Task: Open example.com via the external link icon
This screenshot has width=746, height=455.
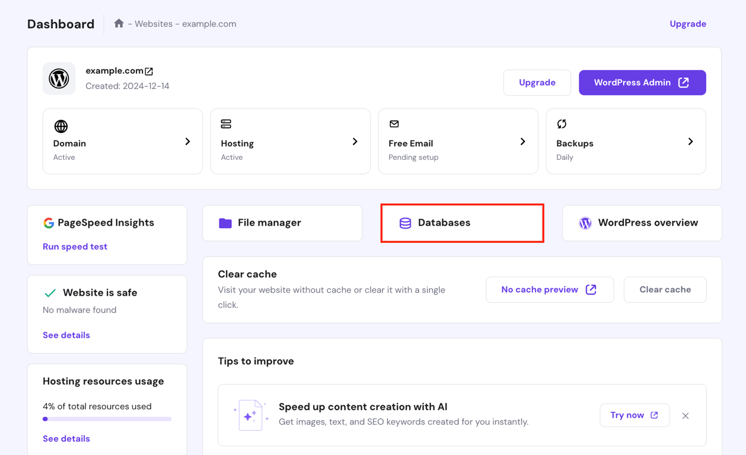Action: point(148,70)
